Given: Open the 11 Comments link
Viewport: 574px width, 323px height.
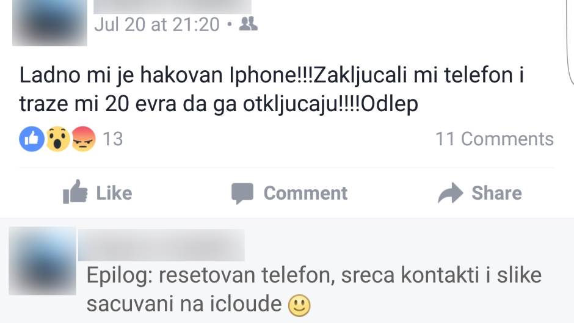Looking at the screenshot, I should click(x=494, y=139).
